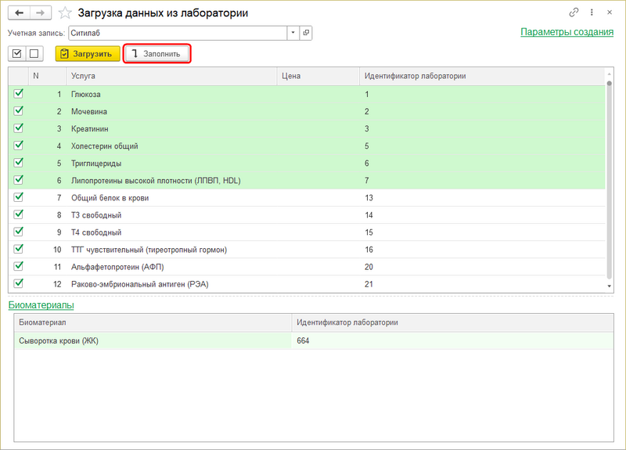The width and height of the screenshot is (626, 450).
Task: Click the uncheck-all rows icon
Action: (x=34, y=53)
